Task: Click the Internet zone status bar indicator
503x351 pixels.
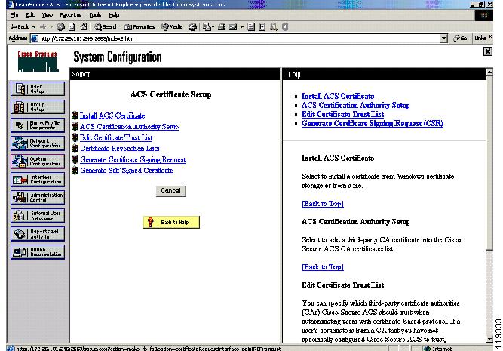Action: [x=438, y=349]
